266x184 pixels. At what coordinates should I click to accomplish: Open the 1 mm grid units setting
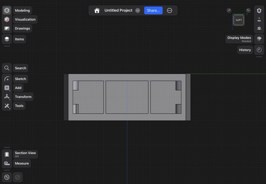click(259, 19)
